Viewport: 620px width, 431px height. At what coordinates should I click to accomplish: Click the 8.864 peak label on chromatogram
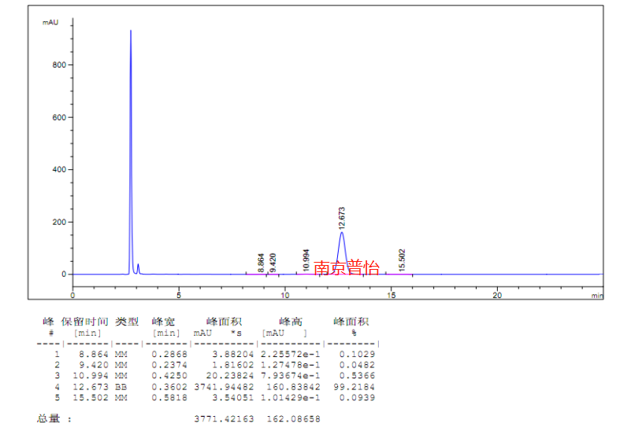(261, 263)
